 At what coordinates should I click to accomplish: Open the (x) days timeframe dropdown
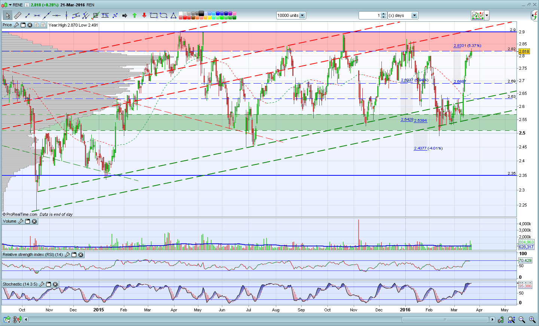414,15
